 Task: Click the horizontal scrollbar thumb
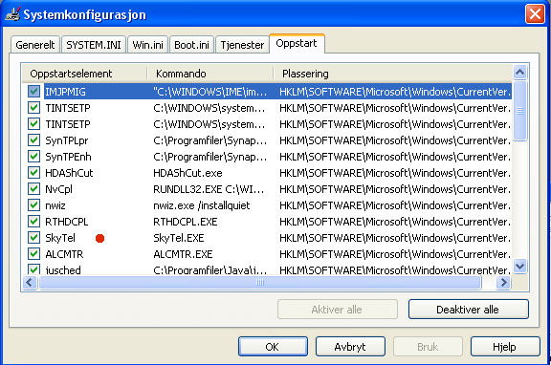pyautogui.click(x=260, y=282)
